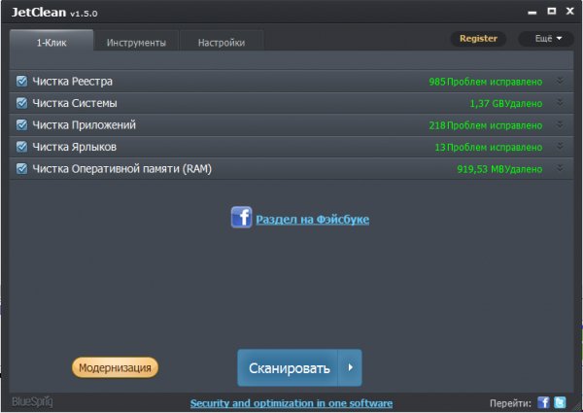Open the arrow beside Сканировать button

pos(350,367)
